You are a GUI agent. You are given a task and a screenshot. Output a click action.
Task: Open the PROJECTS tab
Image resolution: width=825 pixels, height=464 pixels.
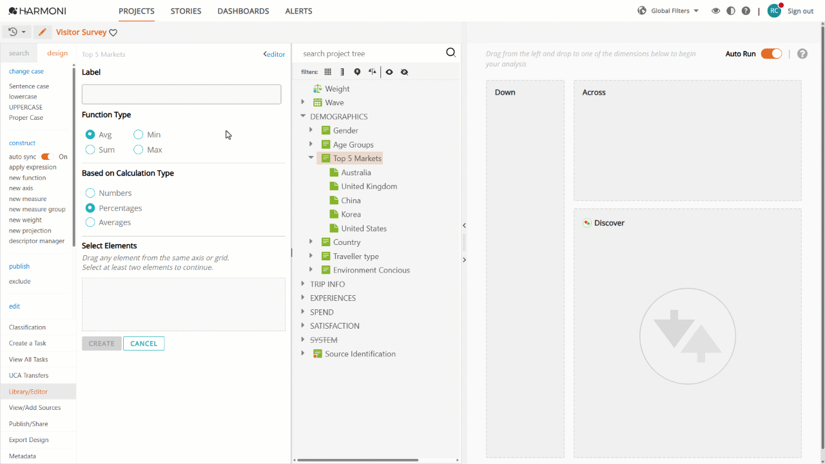(x=137, y=11)
